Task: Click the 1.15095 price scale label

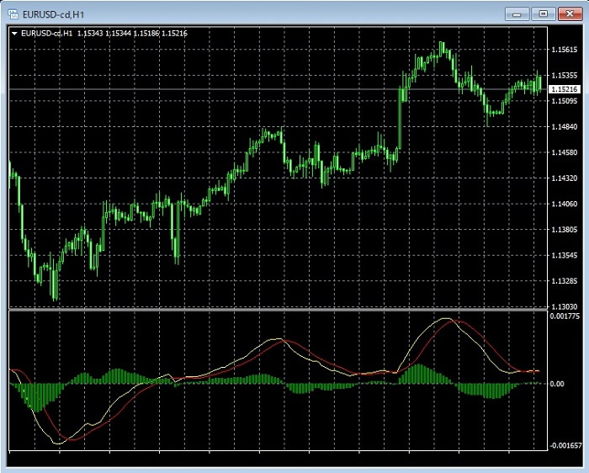Action: coord(565,101)
